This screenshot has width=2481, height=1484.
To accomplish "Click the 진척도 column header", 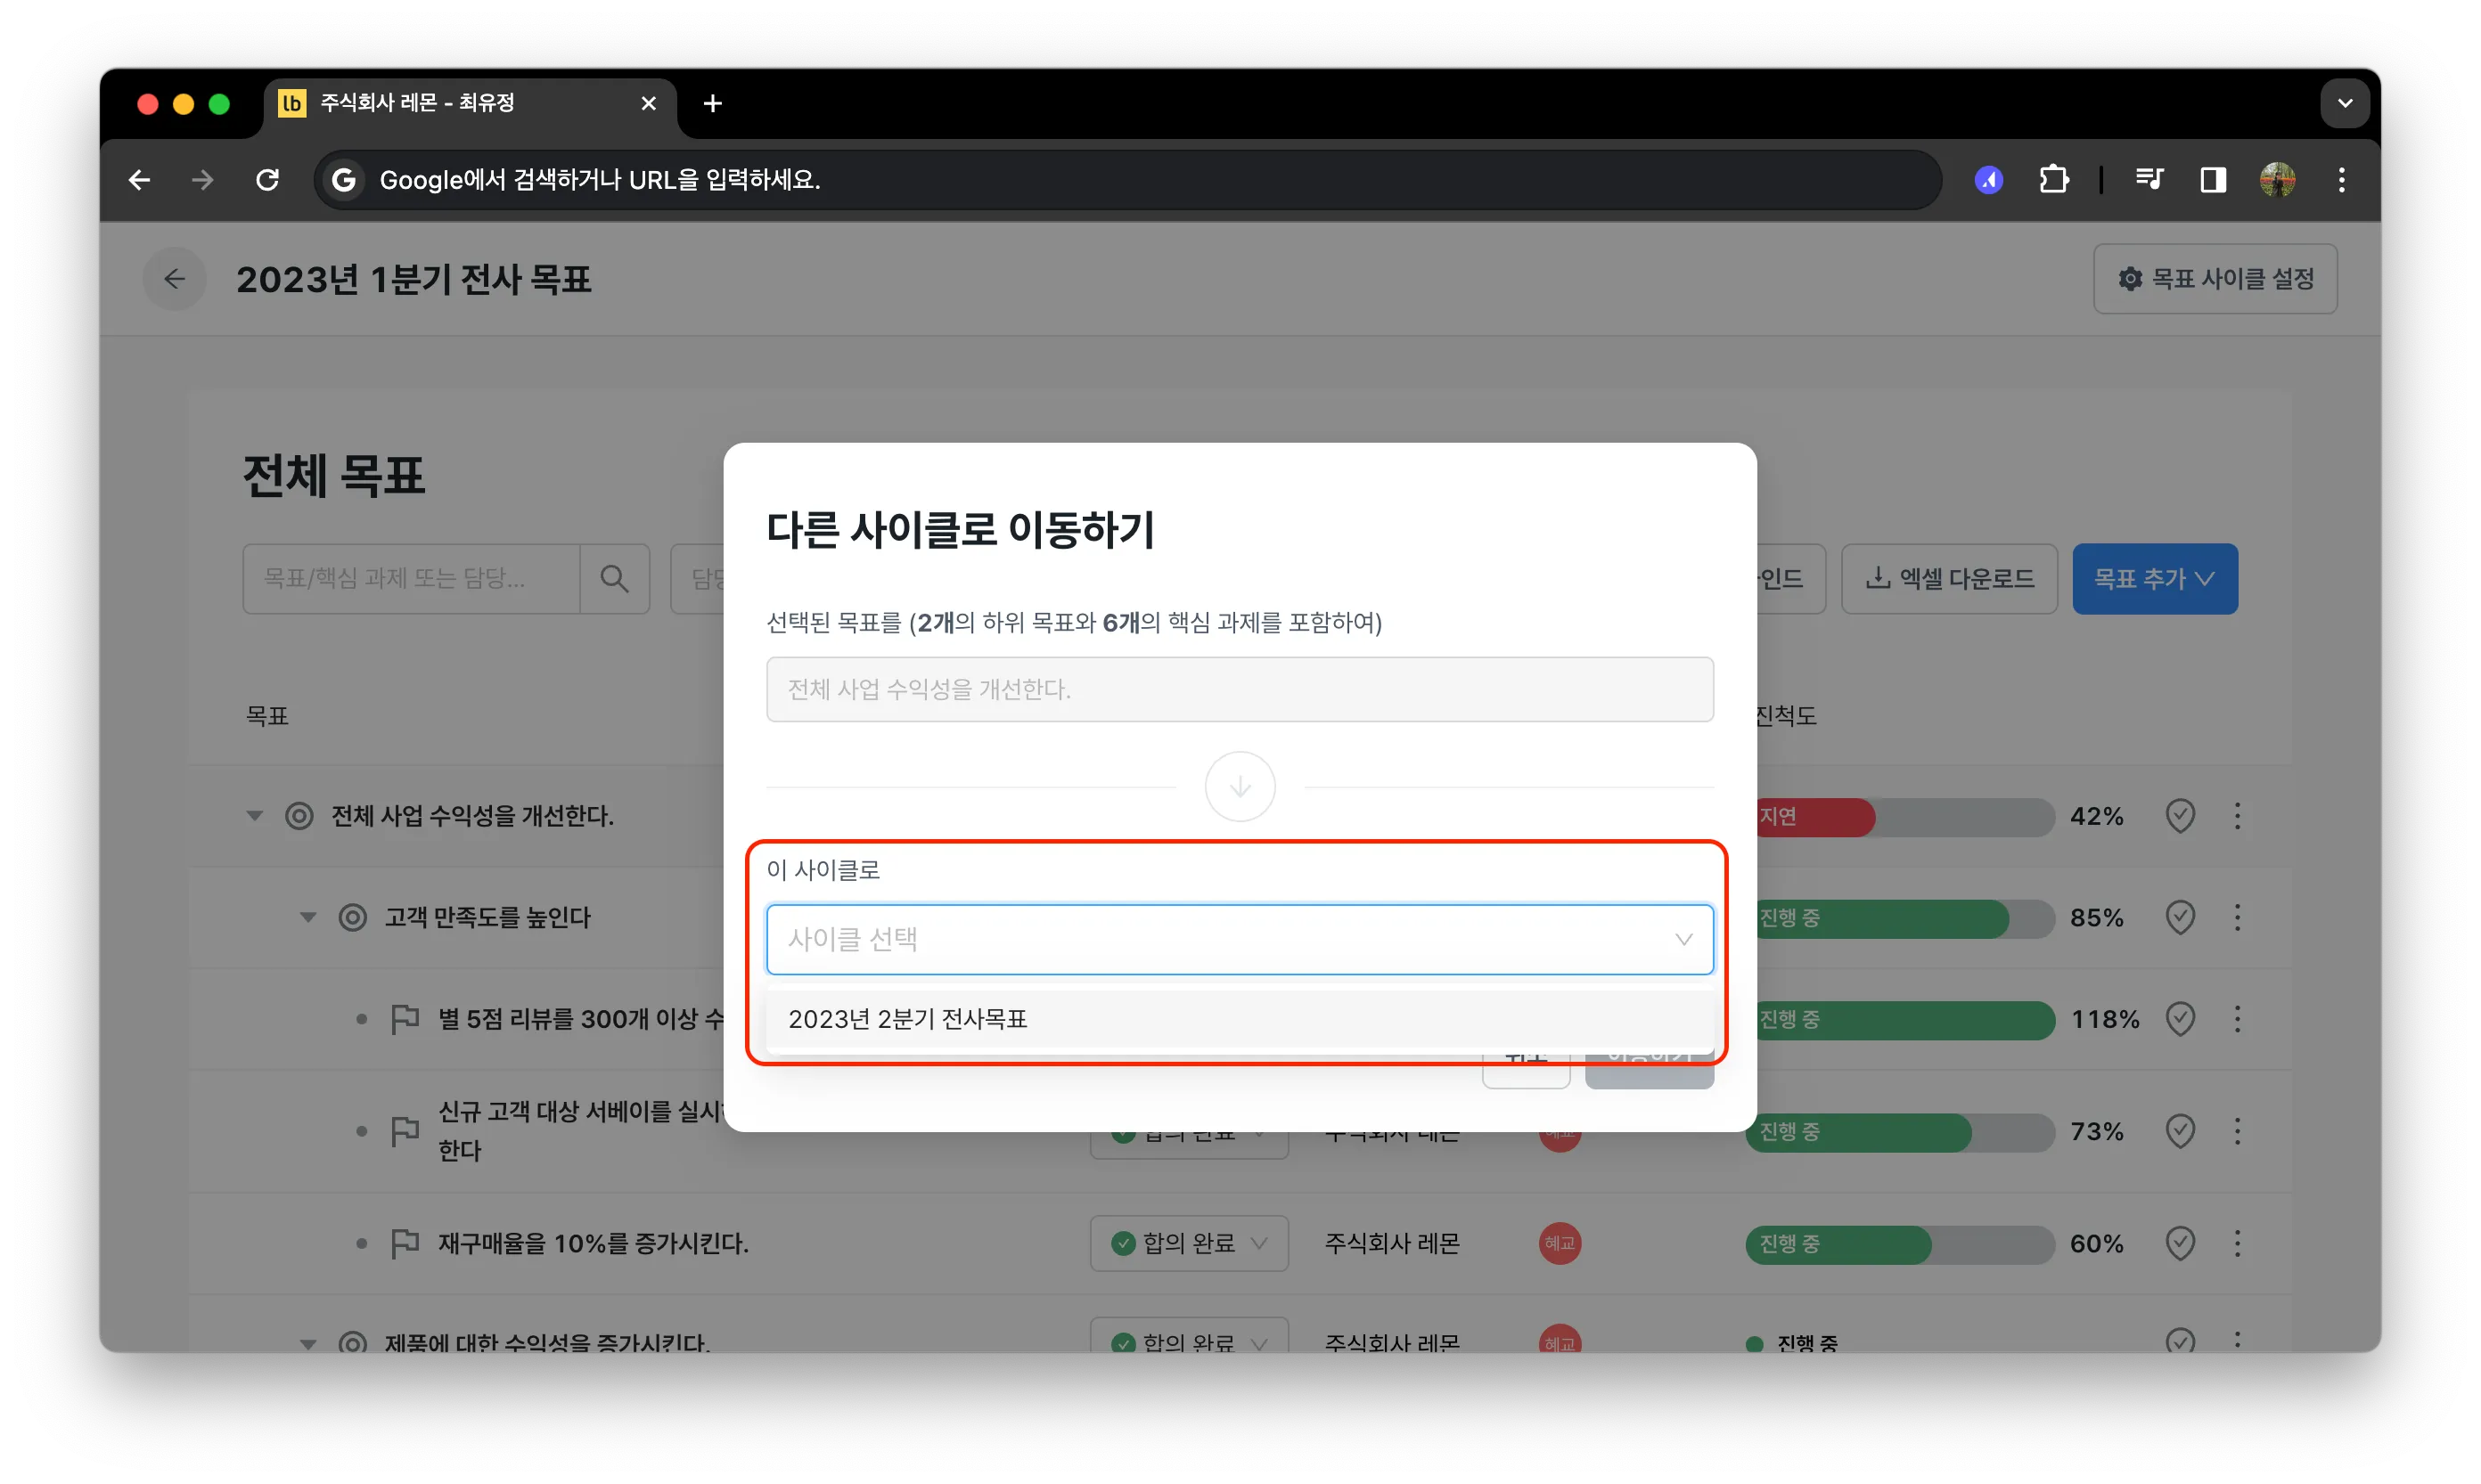I will click(1787, 716).
